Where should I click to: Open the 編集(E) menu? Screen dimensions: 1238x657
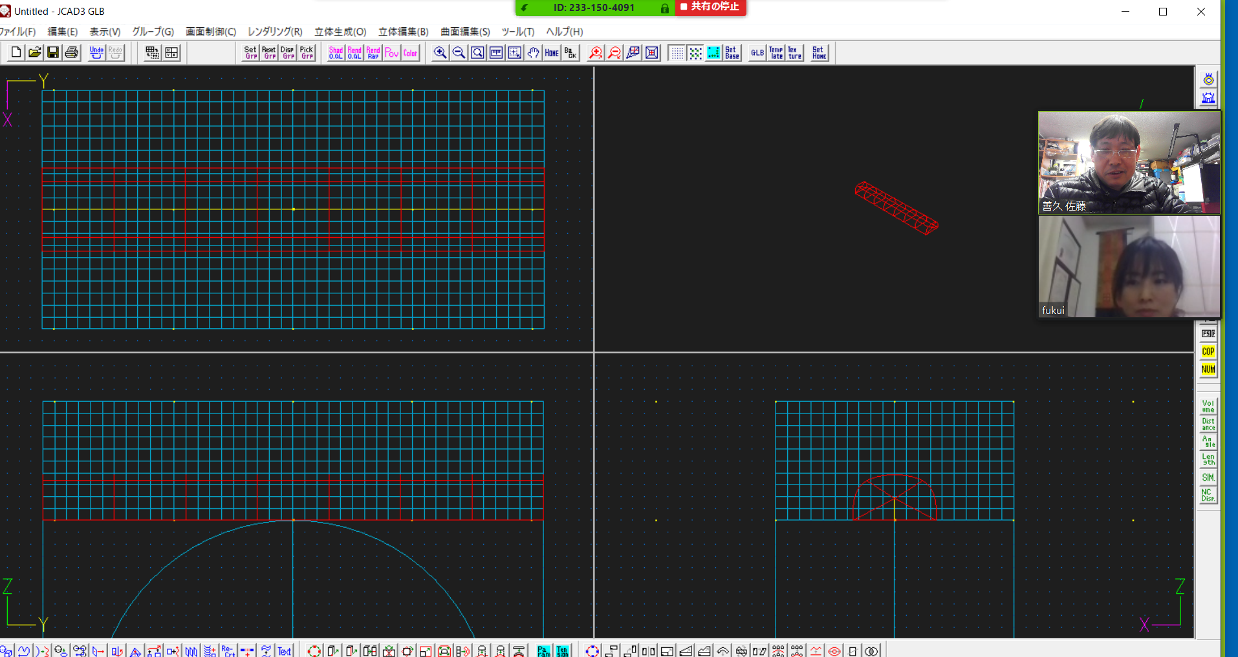(62, 32)
